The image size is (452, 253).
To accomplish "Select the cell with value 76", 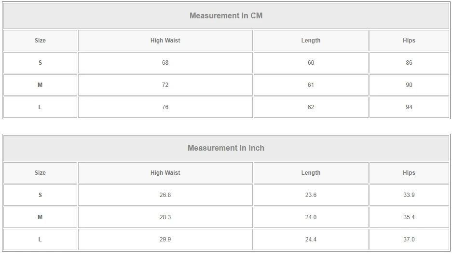I will [x=165, y=107].
